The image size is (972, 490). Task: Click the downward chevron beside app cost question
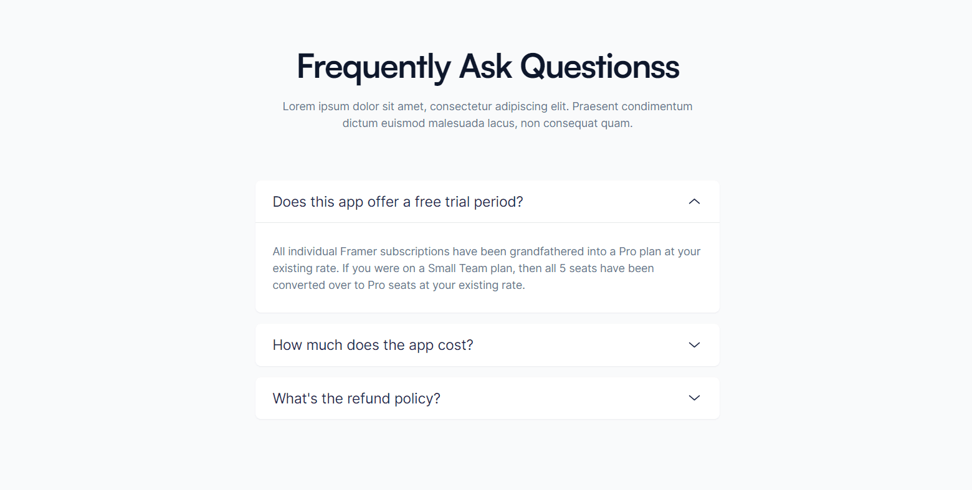coord(694,345)
